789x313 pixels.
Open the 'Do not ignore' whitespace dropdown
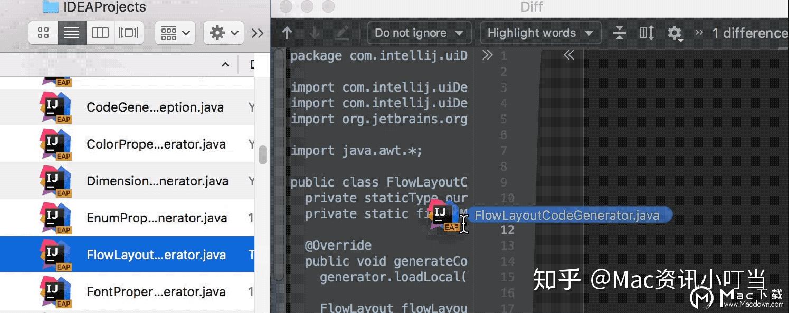(419, 33)
